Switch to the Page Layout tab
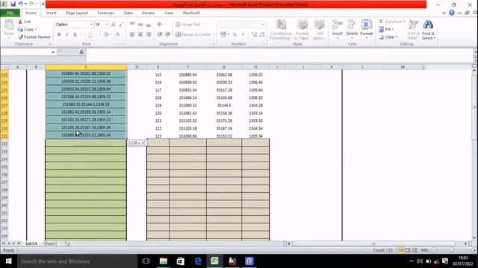Viewport: 478px width, 268px height. click(77, 13)
